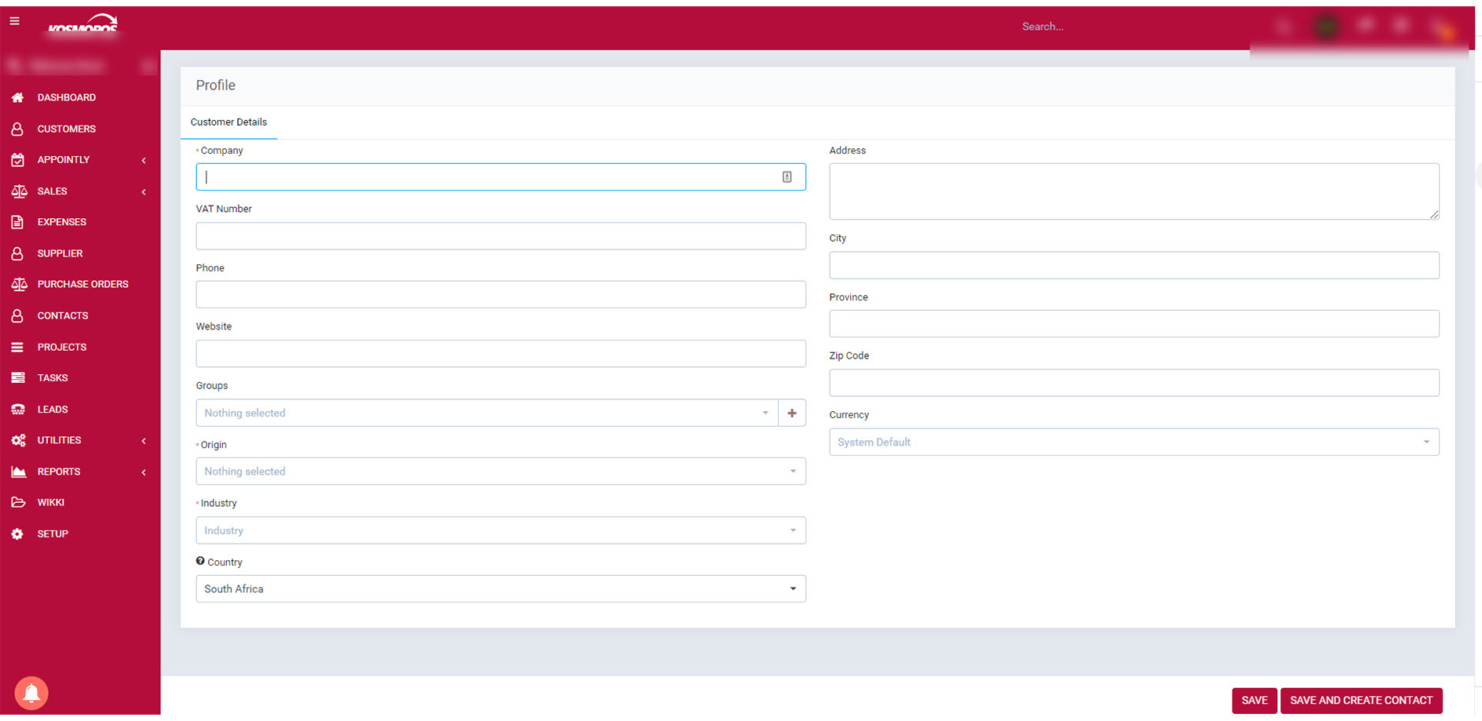Focus the VAT Number input field
This screenshot has height=721, width=1482.
pos(501,236)
